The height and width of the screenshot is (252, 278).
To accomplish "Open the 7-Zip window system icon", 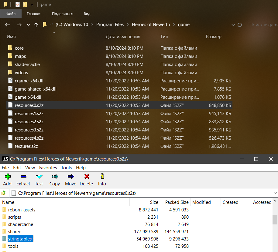I will tap(5, 159).
